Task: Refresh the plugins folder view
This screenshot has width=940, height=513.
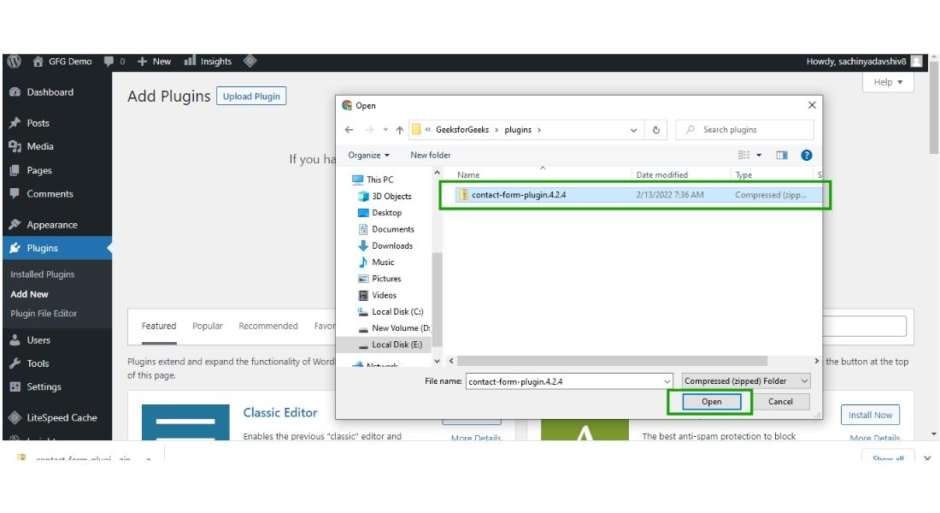Action: point(655,130)
